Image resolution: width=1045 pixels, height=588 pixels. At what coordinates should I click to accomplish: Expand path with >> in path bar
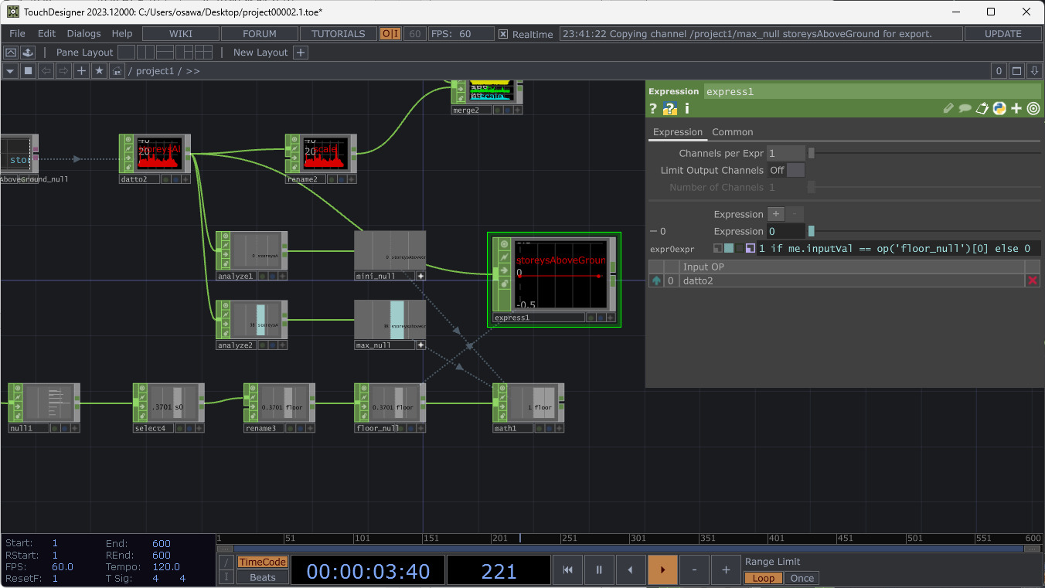[x=192, y=71]
